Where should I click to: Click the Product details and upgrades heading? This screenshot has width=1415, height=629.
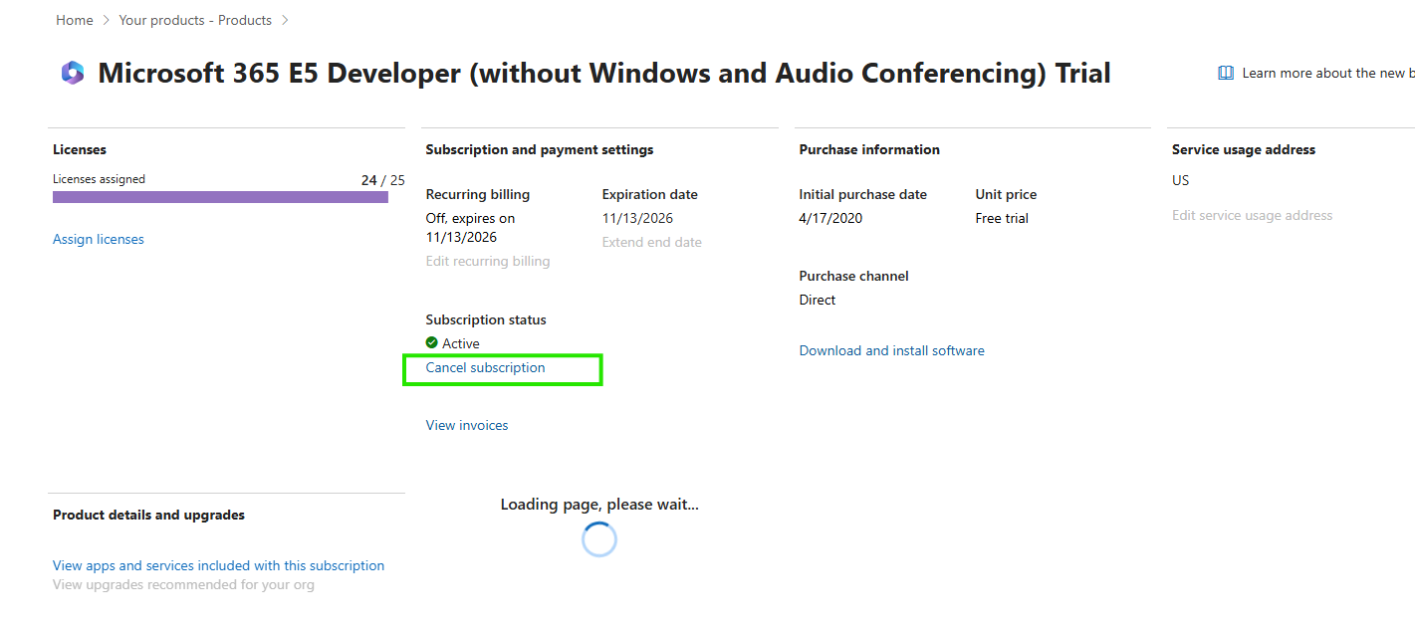pos(148,515)
